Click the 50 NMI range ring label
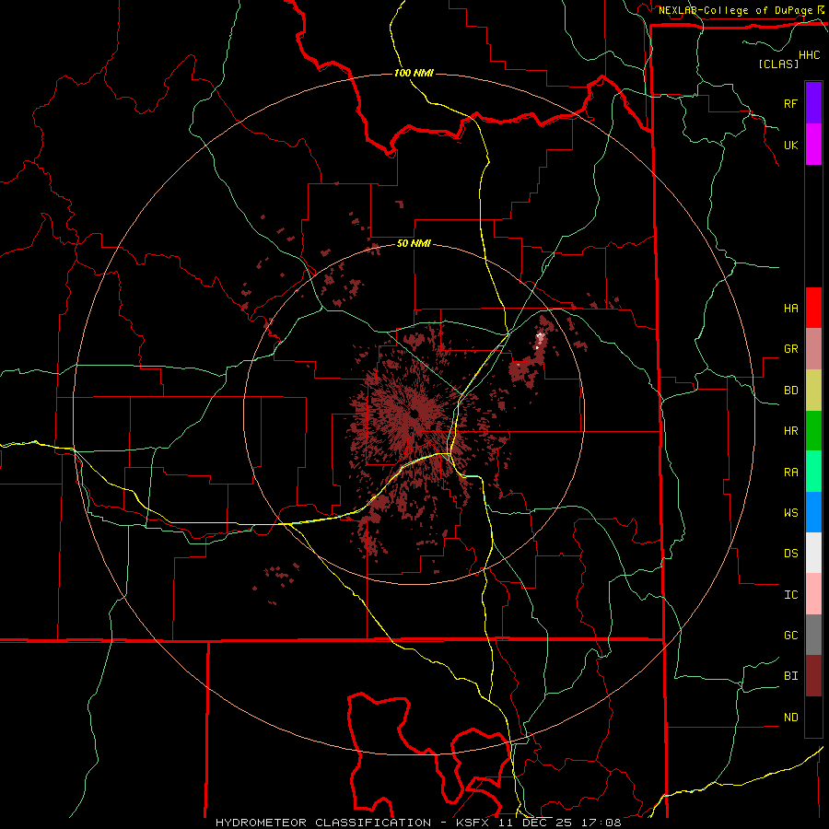The height and width of the screenshot is (829, 829). point(414,243)
